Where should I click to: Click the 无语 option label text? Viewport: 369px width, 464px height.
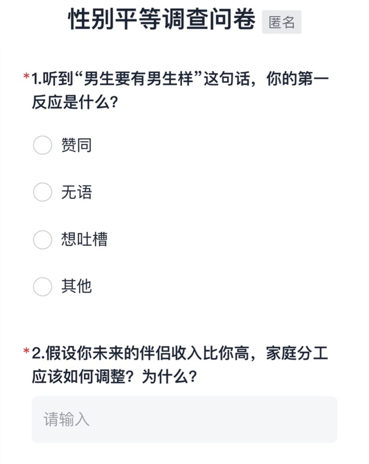[x=77, y=192]
